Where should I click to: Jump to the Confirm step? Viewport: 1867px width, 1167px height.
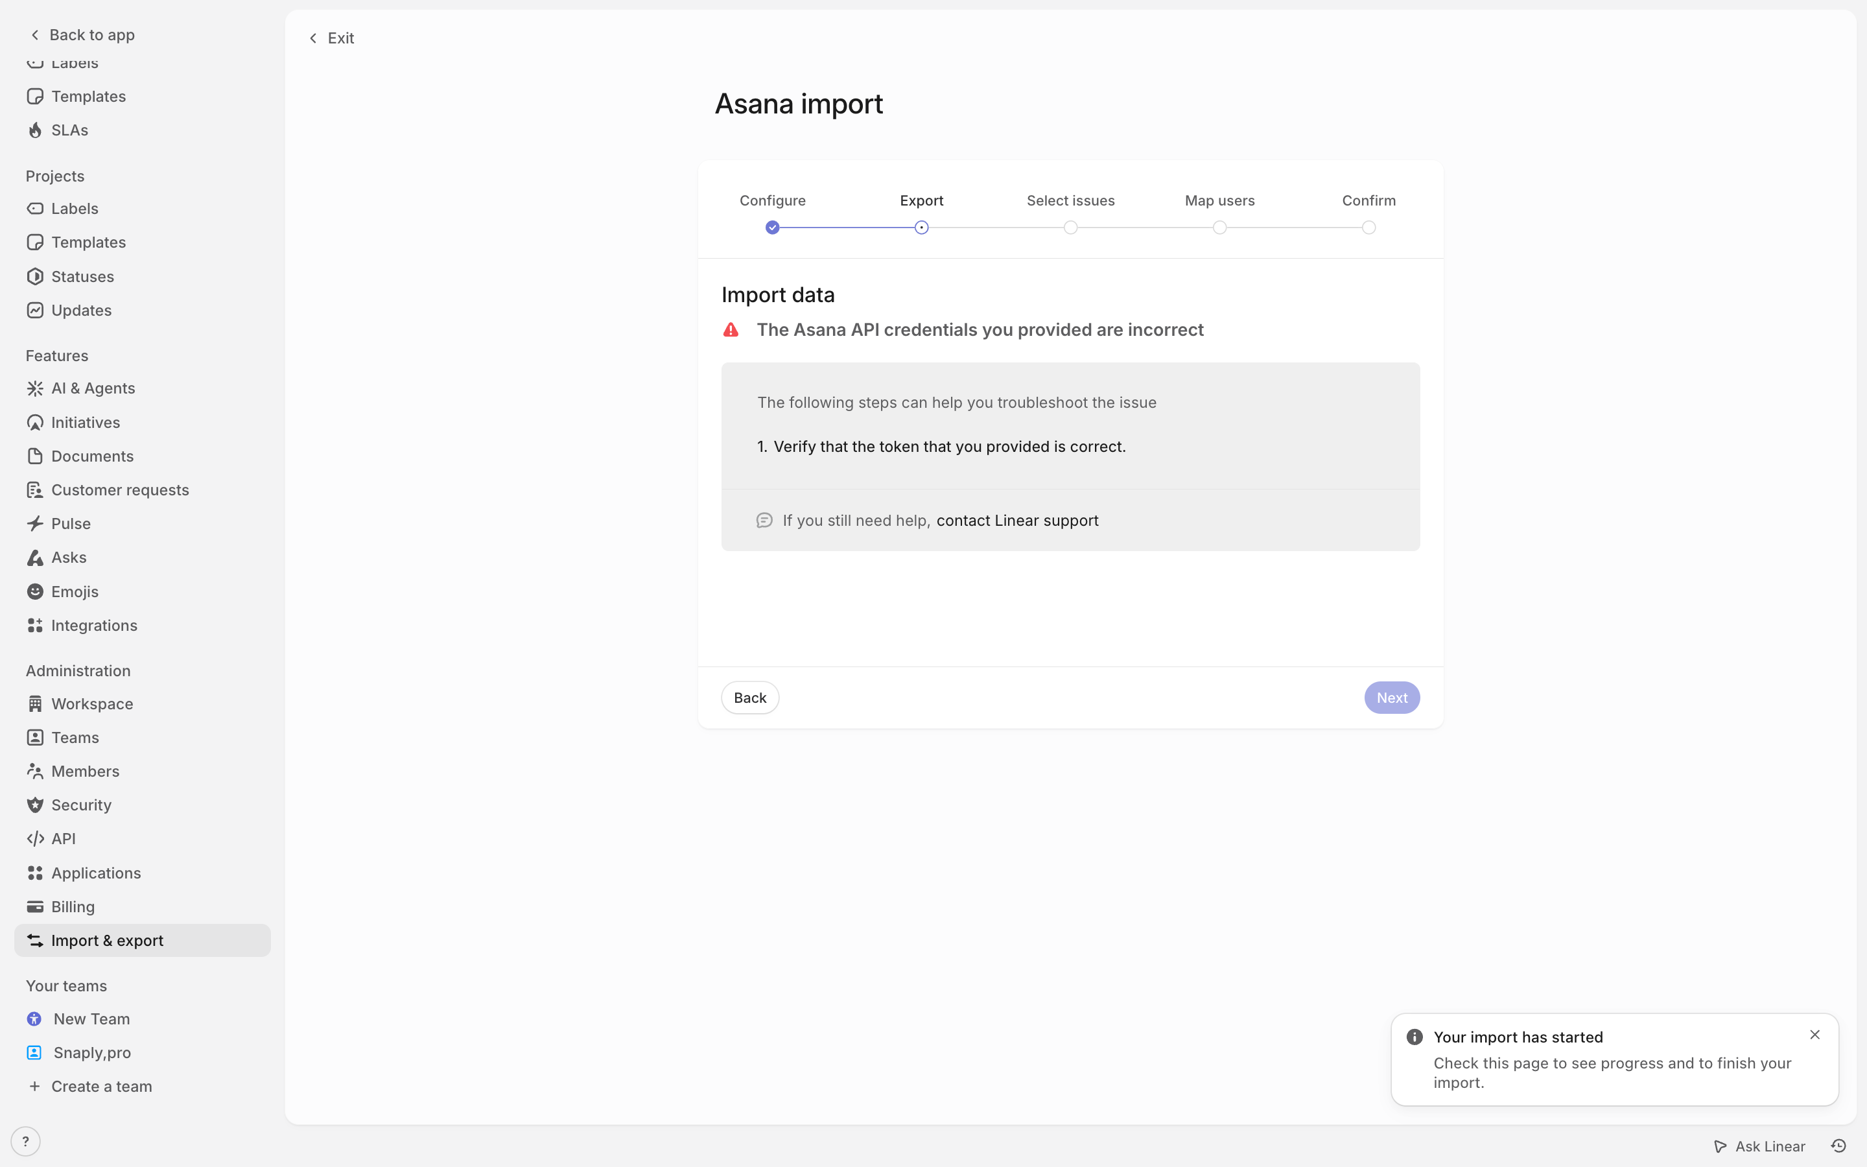coord(1368,227)
